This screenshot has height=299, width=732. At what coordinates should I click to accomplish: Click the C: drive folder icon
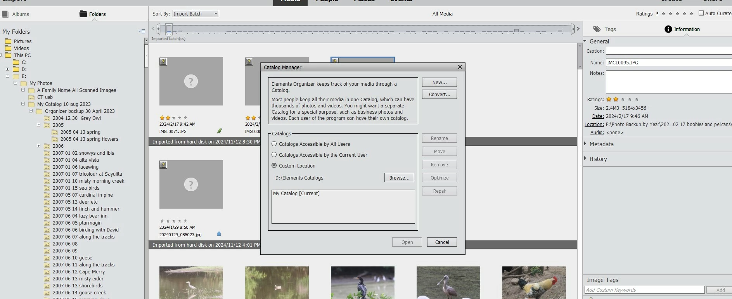click(16, 62)
